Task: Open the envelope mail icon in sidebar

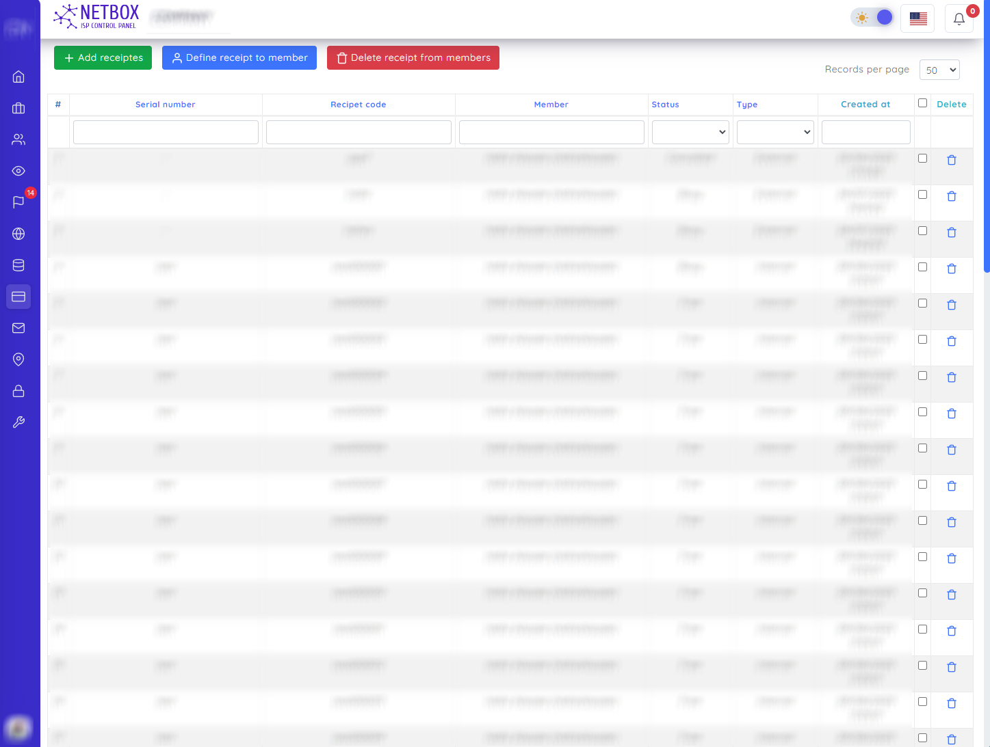Action: [18, 328]
